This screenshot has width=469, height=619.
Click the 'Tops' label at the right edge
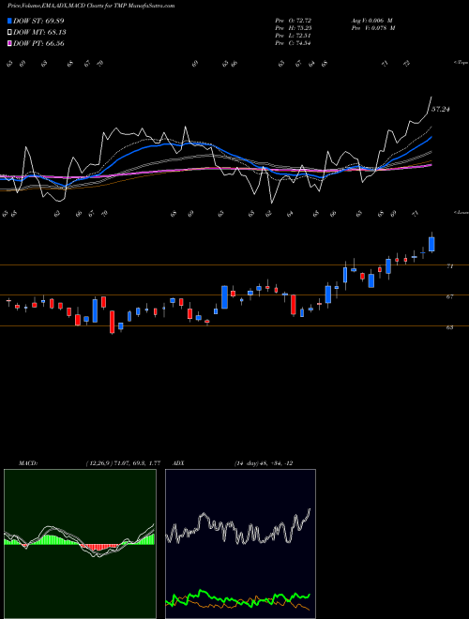461,63
